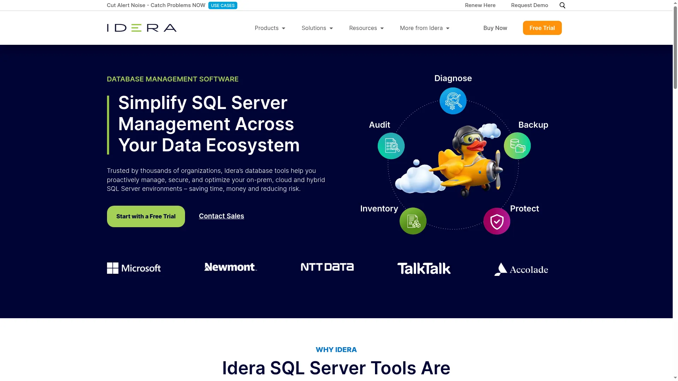The height and width of the screenshot is (381, 678).
Task: Click the Idera logo
Action: point(142,28)
